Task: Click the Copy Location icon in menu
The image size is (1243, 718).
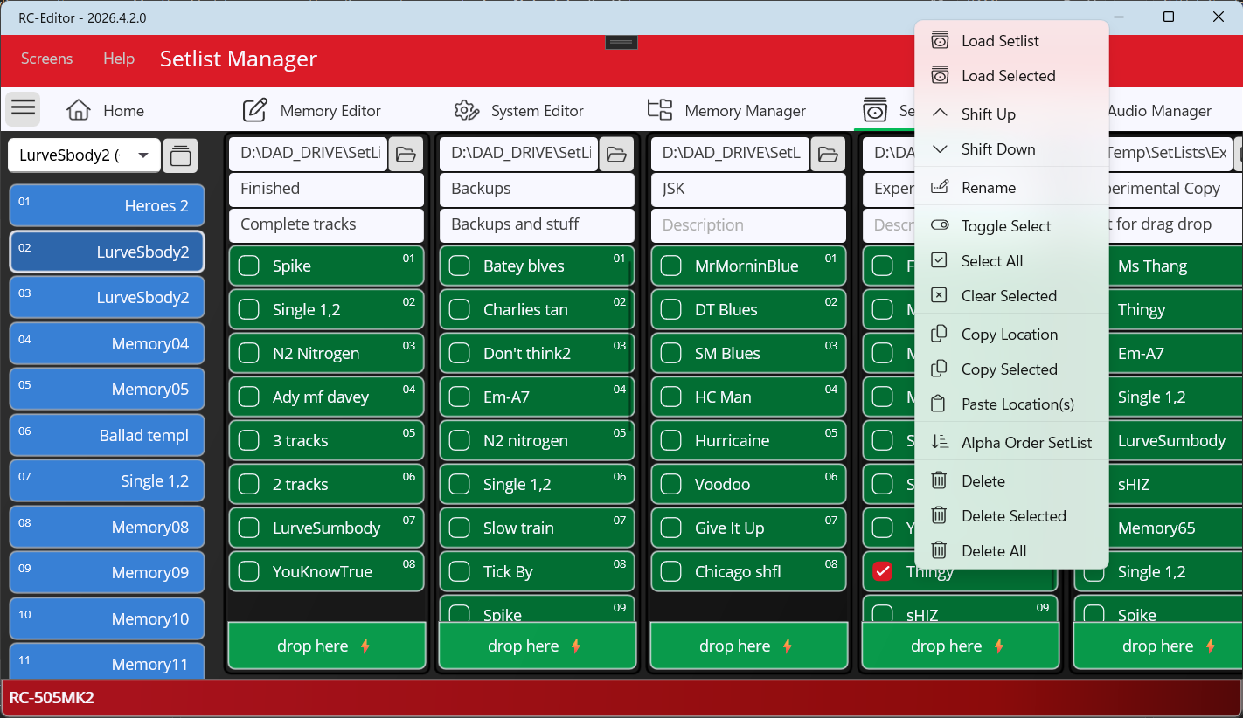Action: (940, 335)
